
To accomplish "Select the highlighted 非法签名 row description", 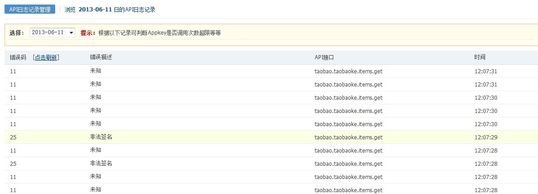I will coord(101,137).
